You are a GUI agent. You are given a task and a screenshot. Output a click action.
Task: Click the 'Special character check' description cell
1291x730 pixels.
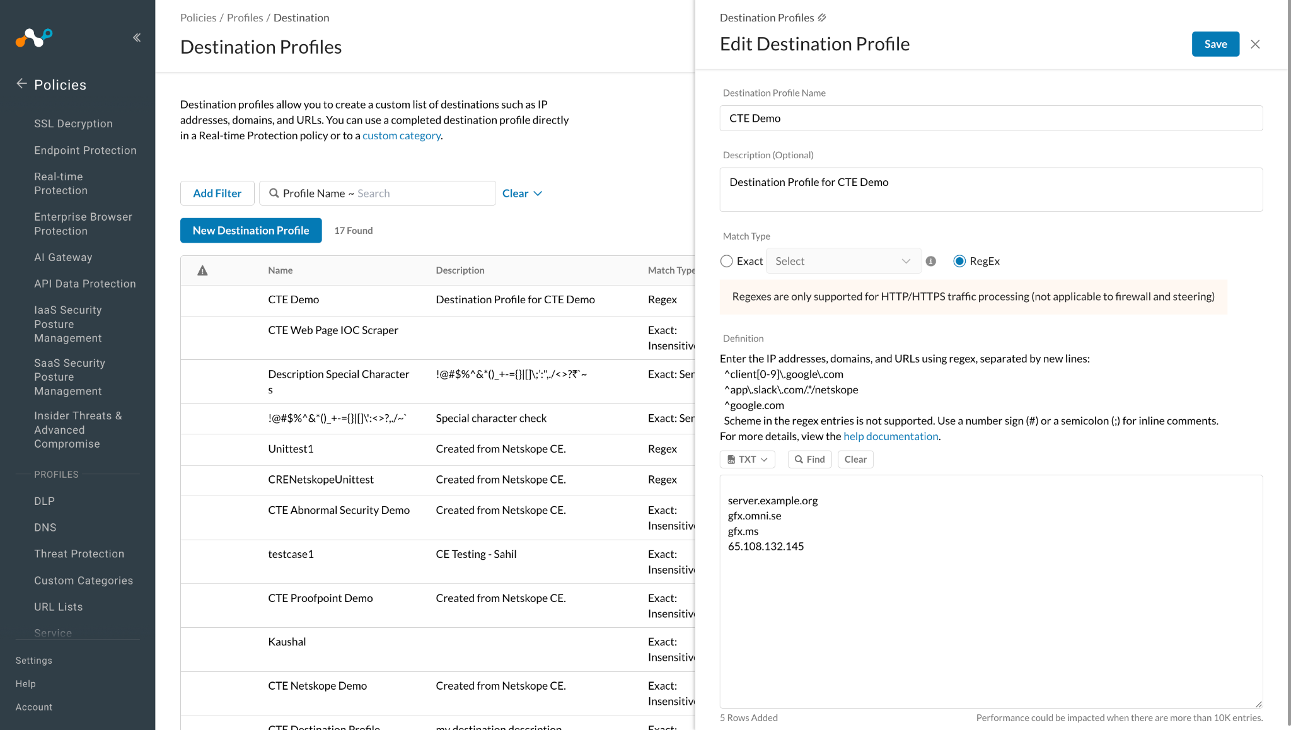491,419
